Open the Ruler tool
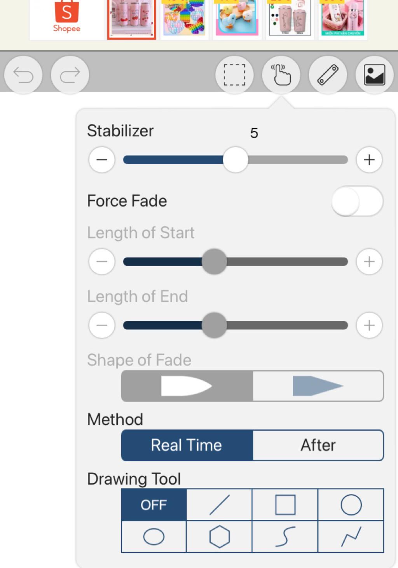The height and width of the screenshot is (568, 398). click(328, 75)
